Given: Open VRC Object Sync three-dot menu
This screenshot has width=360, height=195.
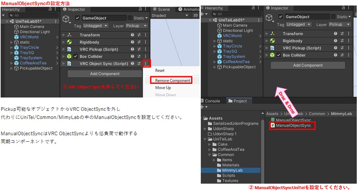Looking at the screenshot, I should [x=146, y=63].
